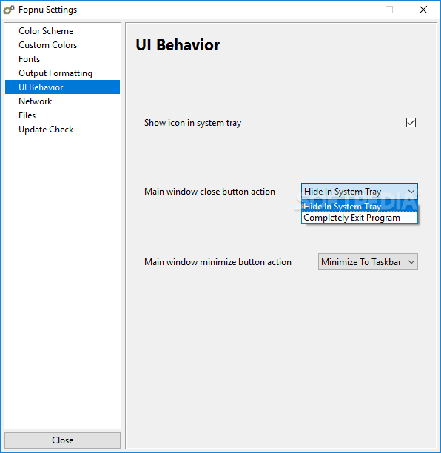Viewport: 441px width, 453px height.
Task: Click the Fopnu gear icon in title bar
Action: 9,10
